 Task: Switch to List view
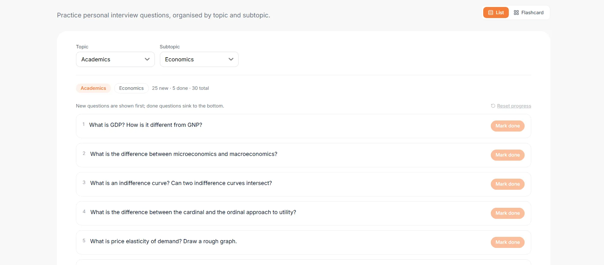pyautogui.click(x=496, y=13)
